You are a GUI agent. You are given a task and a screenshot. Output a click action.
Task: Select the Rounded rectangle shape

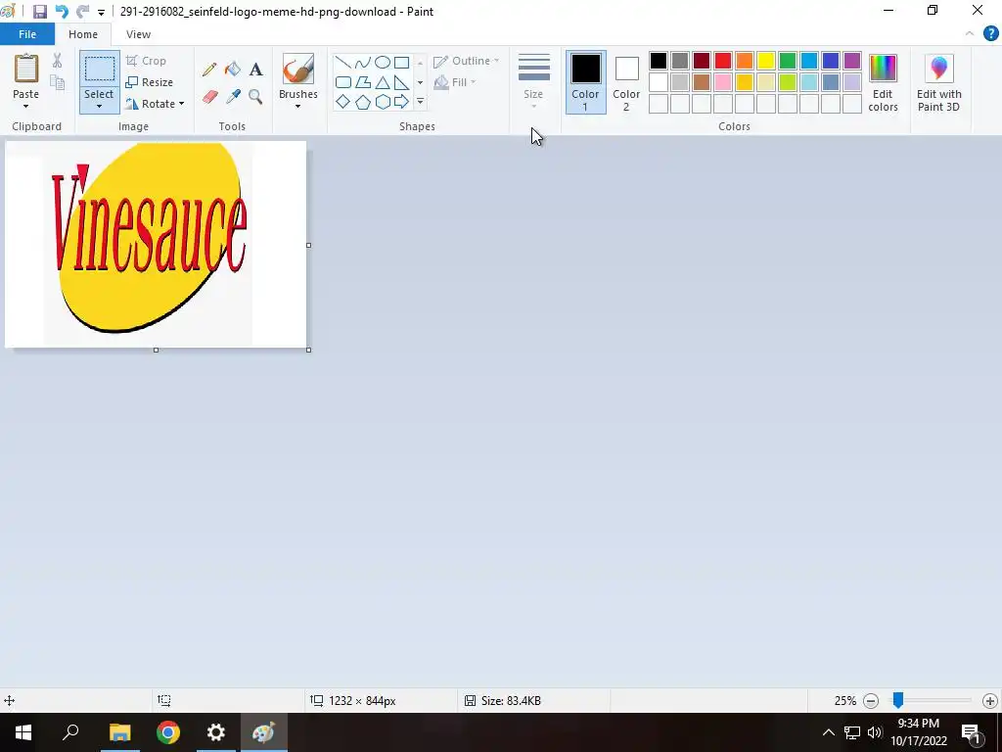[343, 82]
